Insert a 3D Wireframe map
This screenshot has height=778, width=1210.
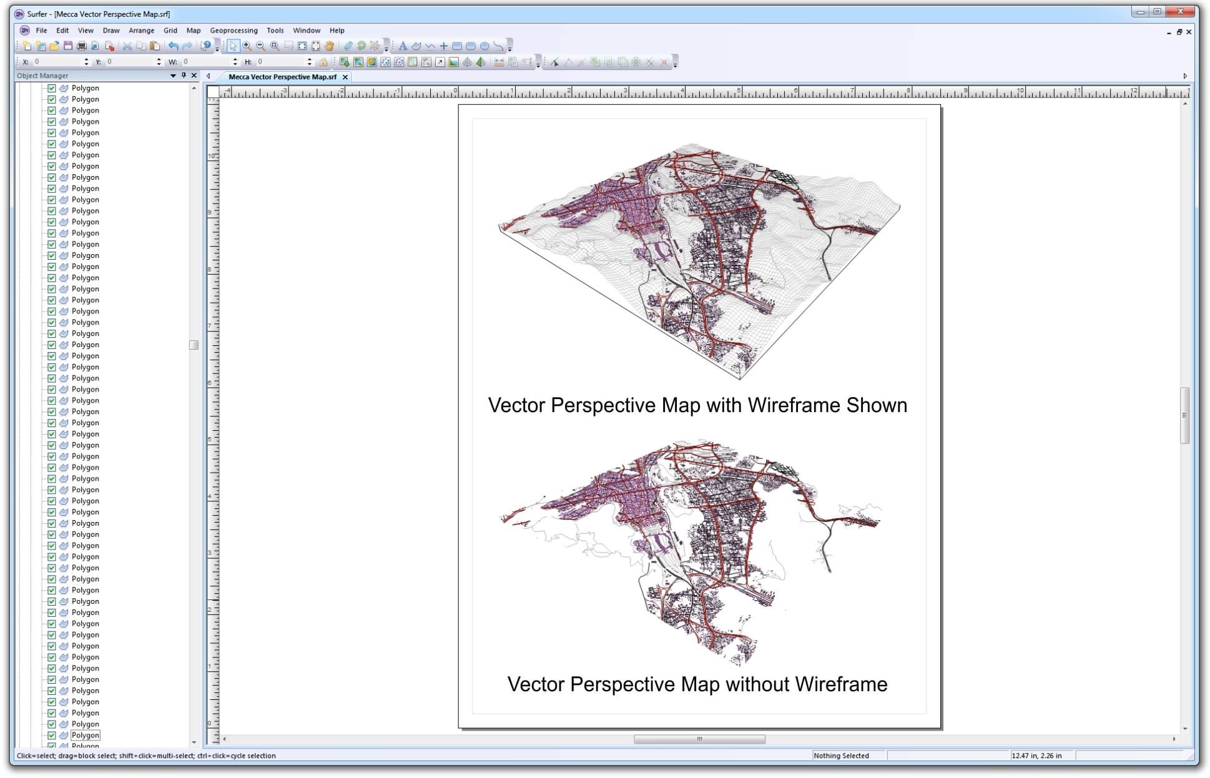[467, 62]
